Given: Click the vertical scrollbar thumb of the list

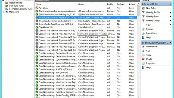Looking at the screenshot, I should click(138, 10).
